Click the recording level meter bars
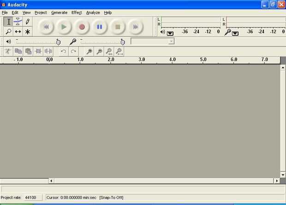 click(x=256, y=22)
